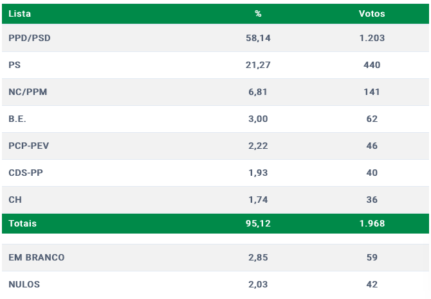The width and height of the screenshot is (431, 299).
Task: Select the NULOS row label
Action: 24,284
